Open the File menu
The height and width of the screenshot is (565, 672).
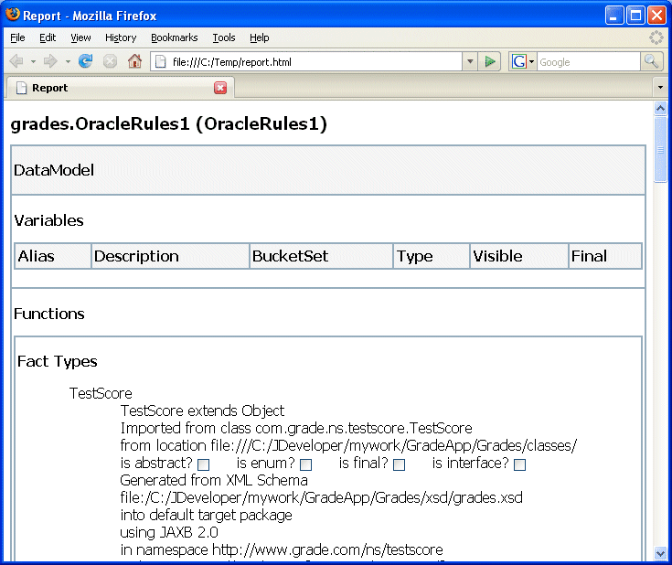[17, 37]
